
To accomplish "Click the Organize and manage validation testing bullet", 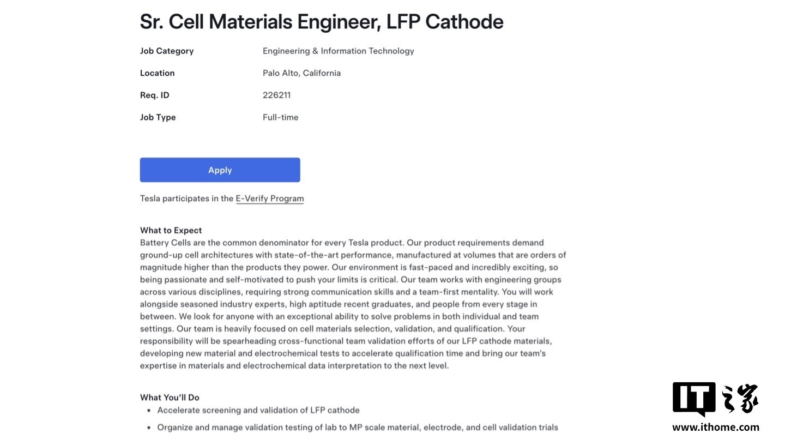I will 358,428.
